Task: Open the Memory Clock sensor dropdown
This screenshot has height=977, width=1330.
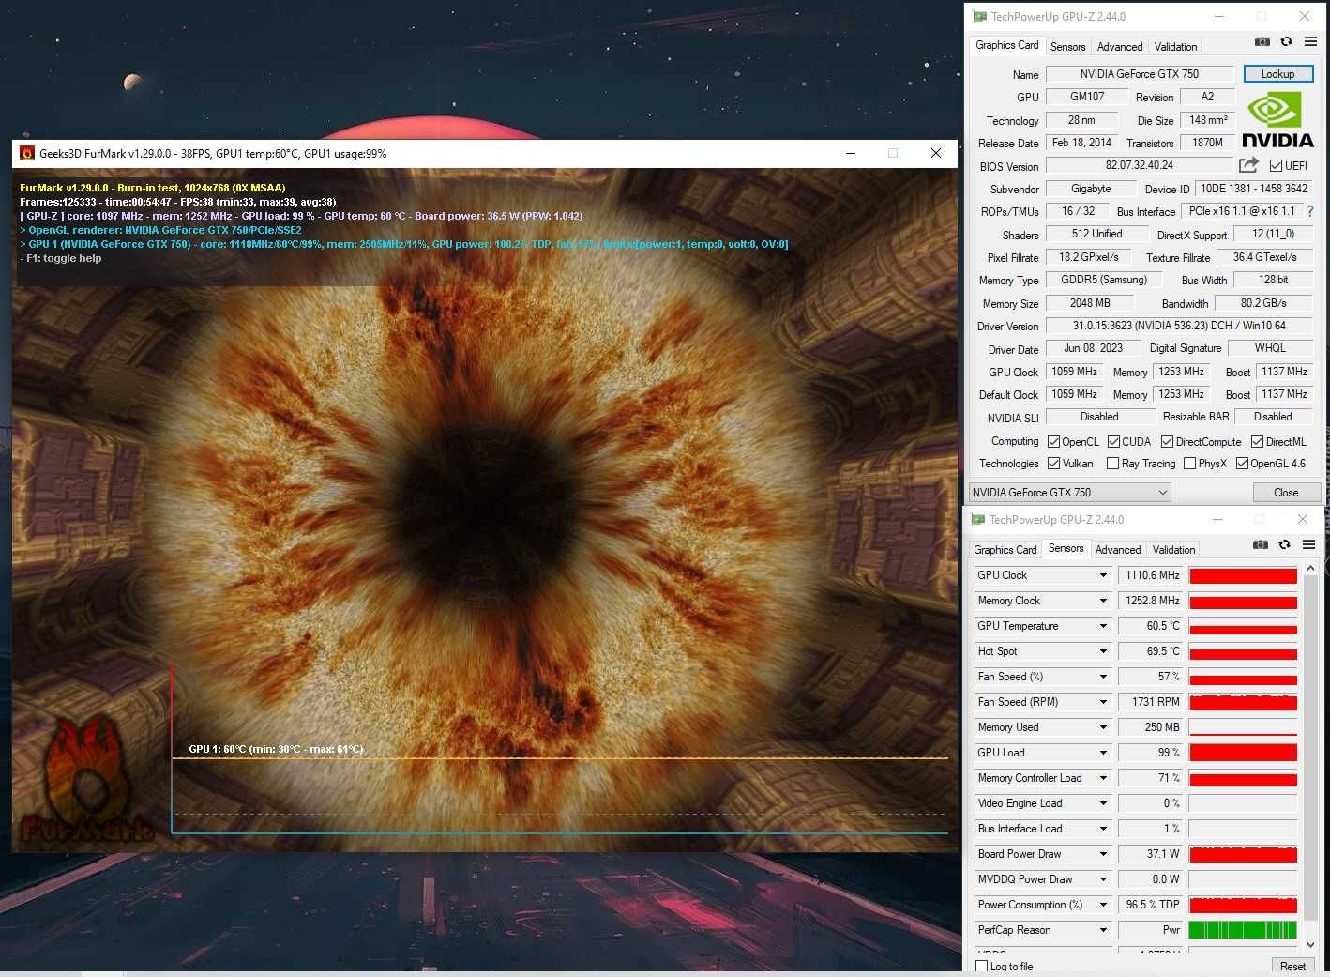Action: 1103,601
